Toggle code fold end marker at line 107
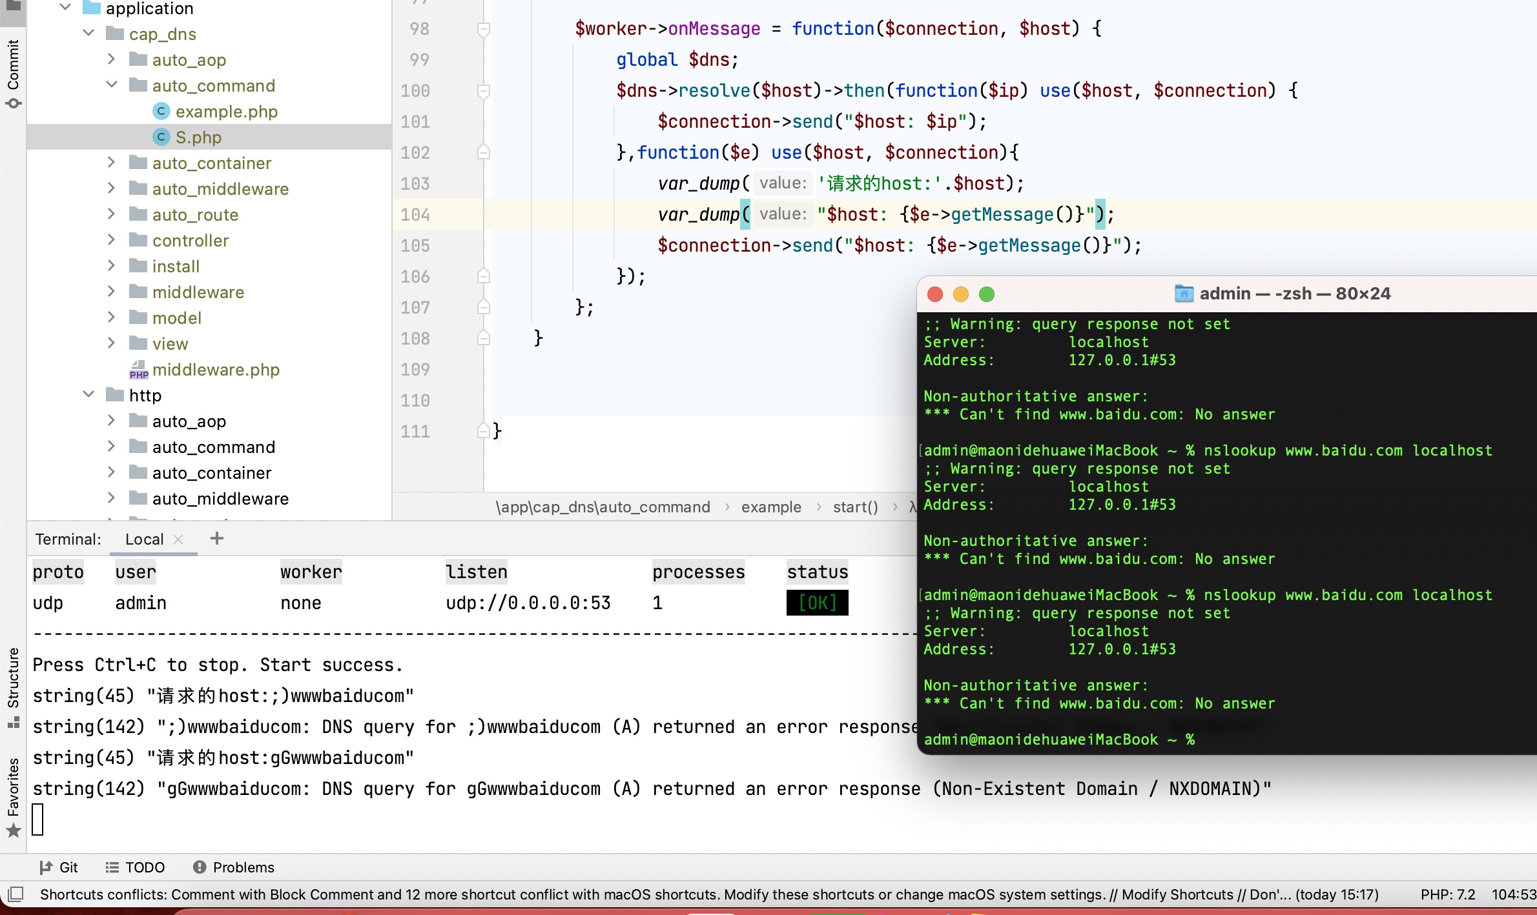Image resolution: width=1537 pixels, height=915 pixels. coord(483,308)
